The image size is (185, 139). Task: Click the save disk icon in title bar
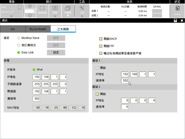175,21
